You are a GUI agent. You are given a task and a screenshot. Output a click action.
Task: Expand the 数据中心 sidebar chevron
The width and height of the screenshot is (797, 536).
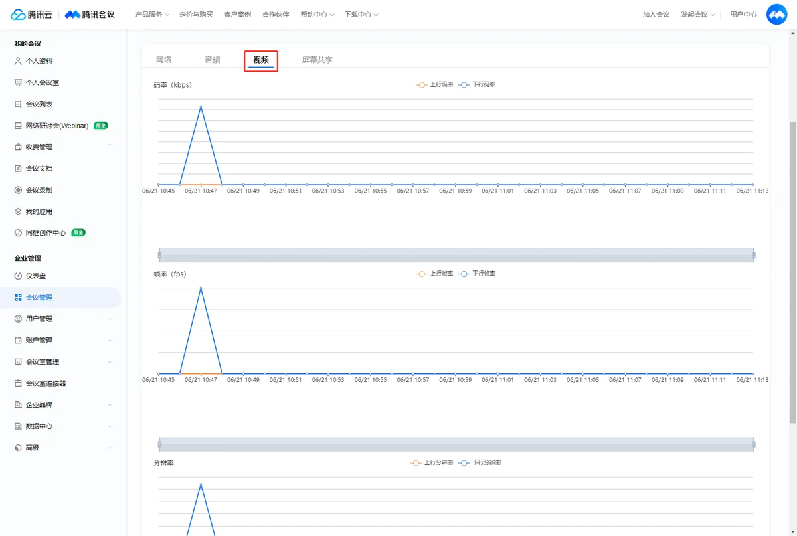pos(110,426)
